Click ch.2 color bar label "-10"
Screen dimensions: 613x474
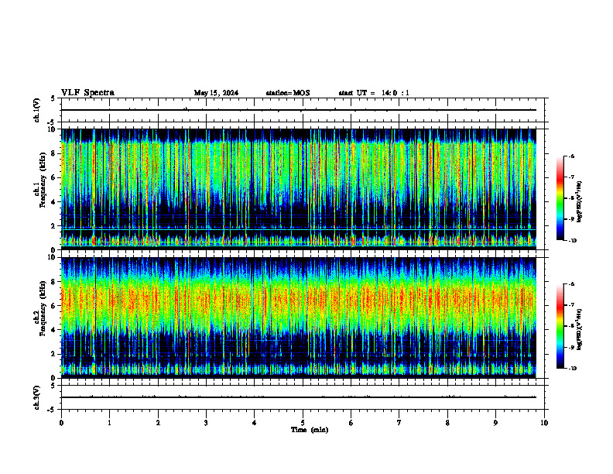(x=572, y=369)
